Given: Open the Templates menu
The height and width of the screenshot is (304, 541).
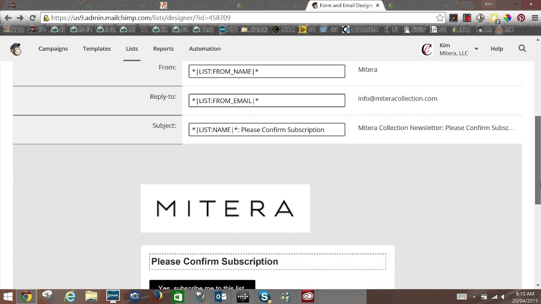Looking at the screenshot, I should 97,49.
